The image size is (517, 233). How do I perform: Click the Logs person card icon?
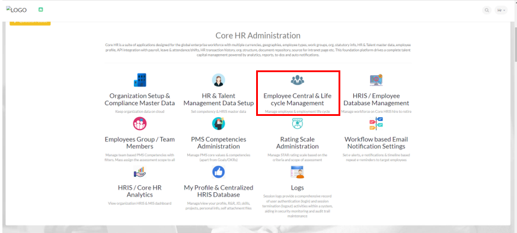click(298, 171)
